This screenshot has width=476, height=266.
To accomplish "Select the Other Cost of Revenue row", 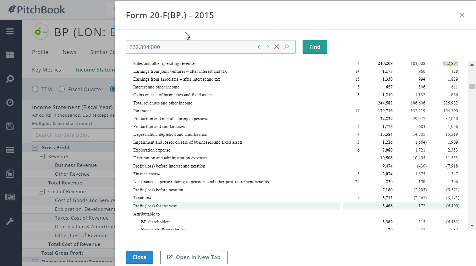I will click(68, 235).
